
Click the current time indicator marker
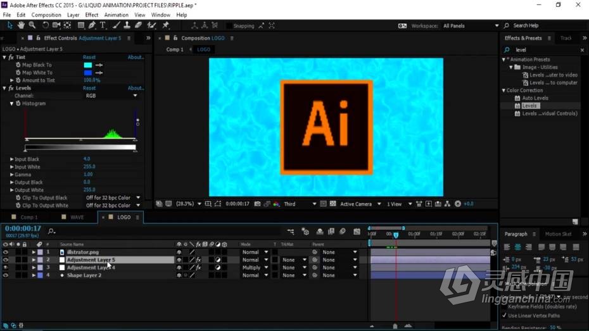point(396,235)
